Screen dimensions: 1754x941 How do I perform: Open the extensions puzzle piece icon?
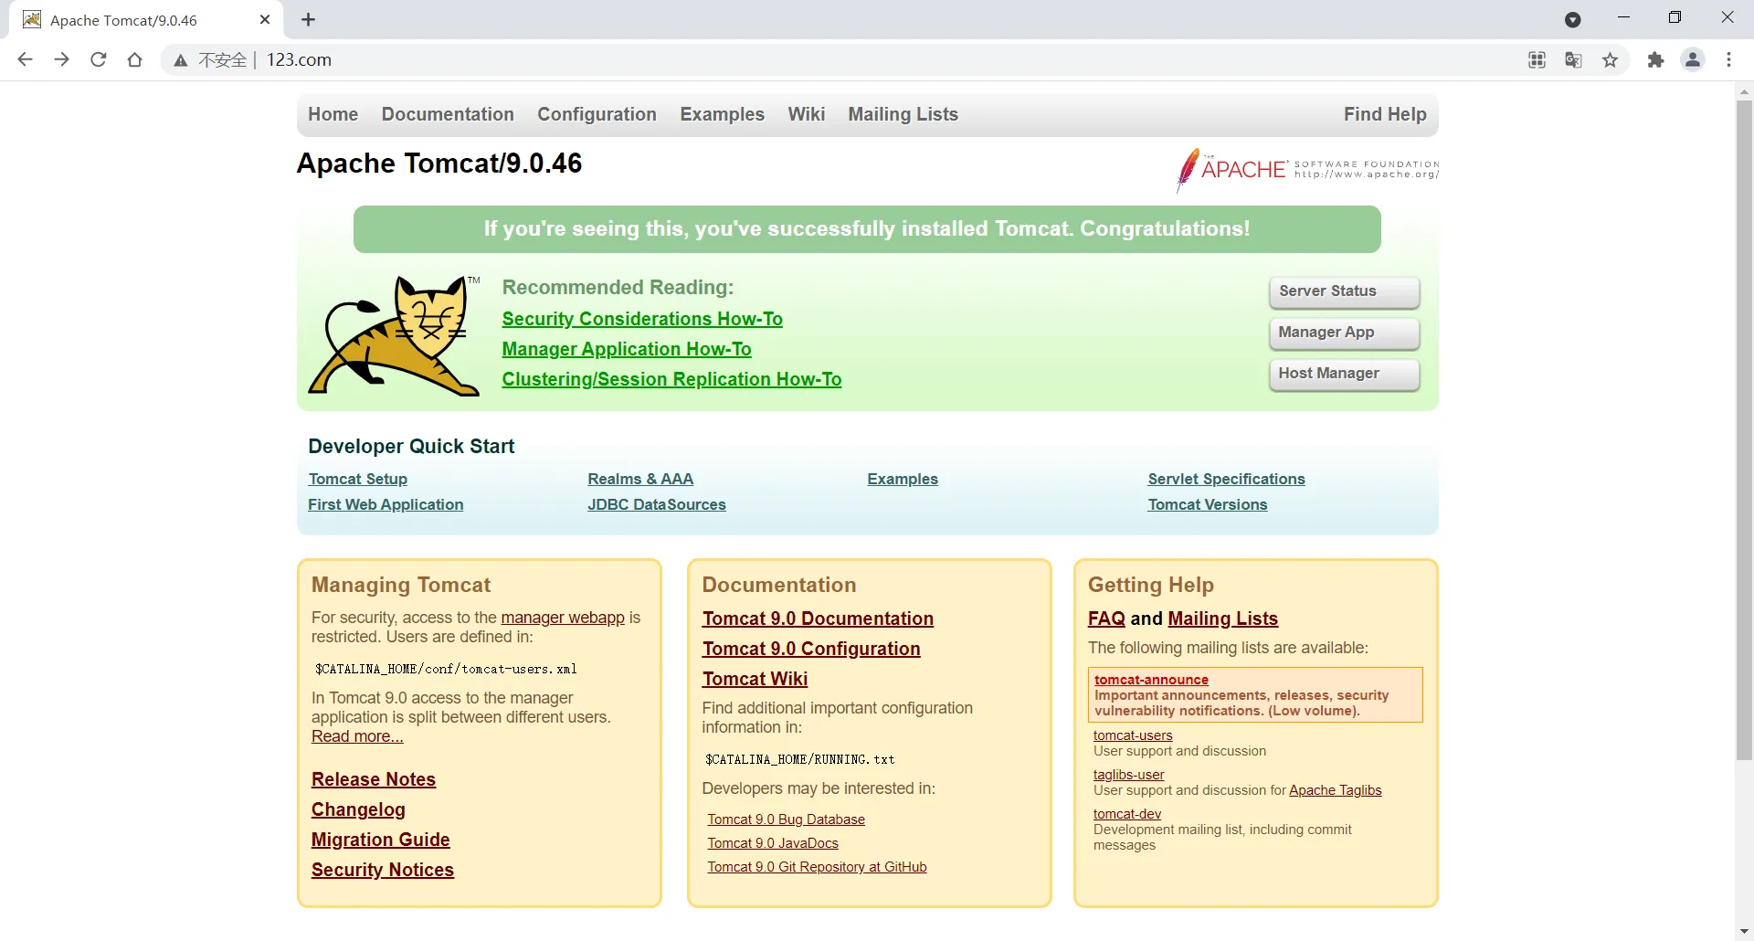1655,60
